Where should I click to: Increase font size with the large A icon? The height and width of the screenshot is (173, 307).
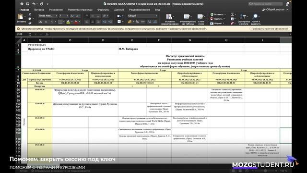tap(72, 16)
